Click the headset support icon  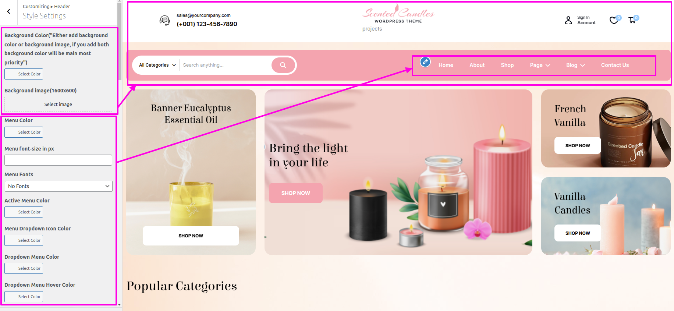point(164,20)
